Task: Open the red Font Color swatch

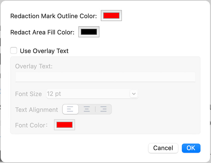Action: pyautogui.click(x=64, y=125)
